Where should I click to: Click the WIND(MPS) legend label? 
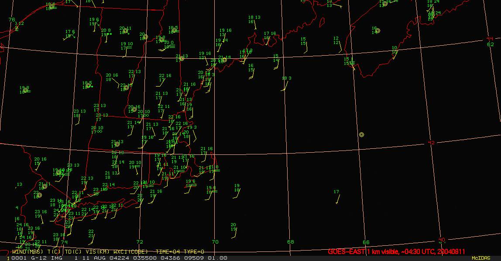pos(28,252)
